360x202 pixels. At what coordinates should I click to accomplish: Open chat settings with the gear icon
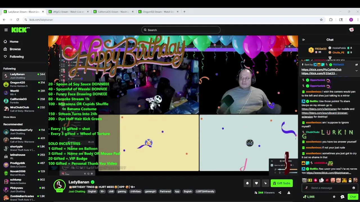(x=334, y=197)
